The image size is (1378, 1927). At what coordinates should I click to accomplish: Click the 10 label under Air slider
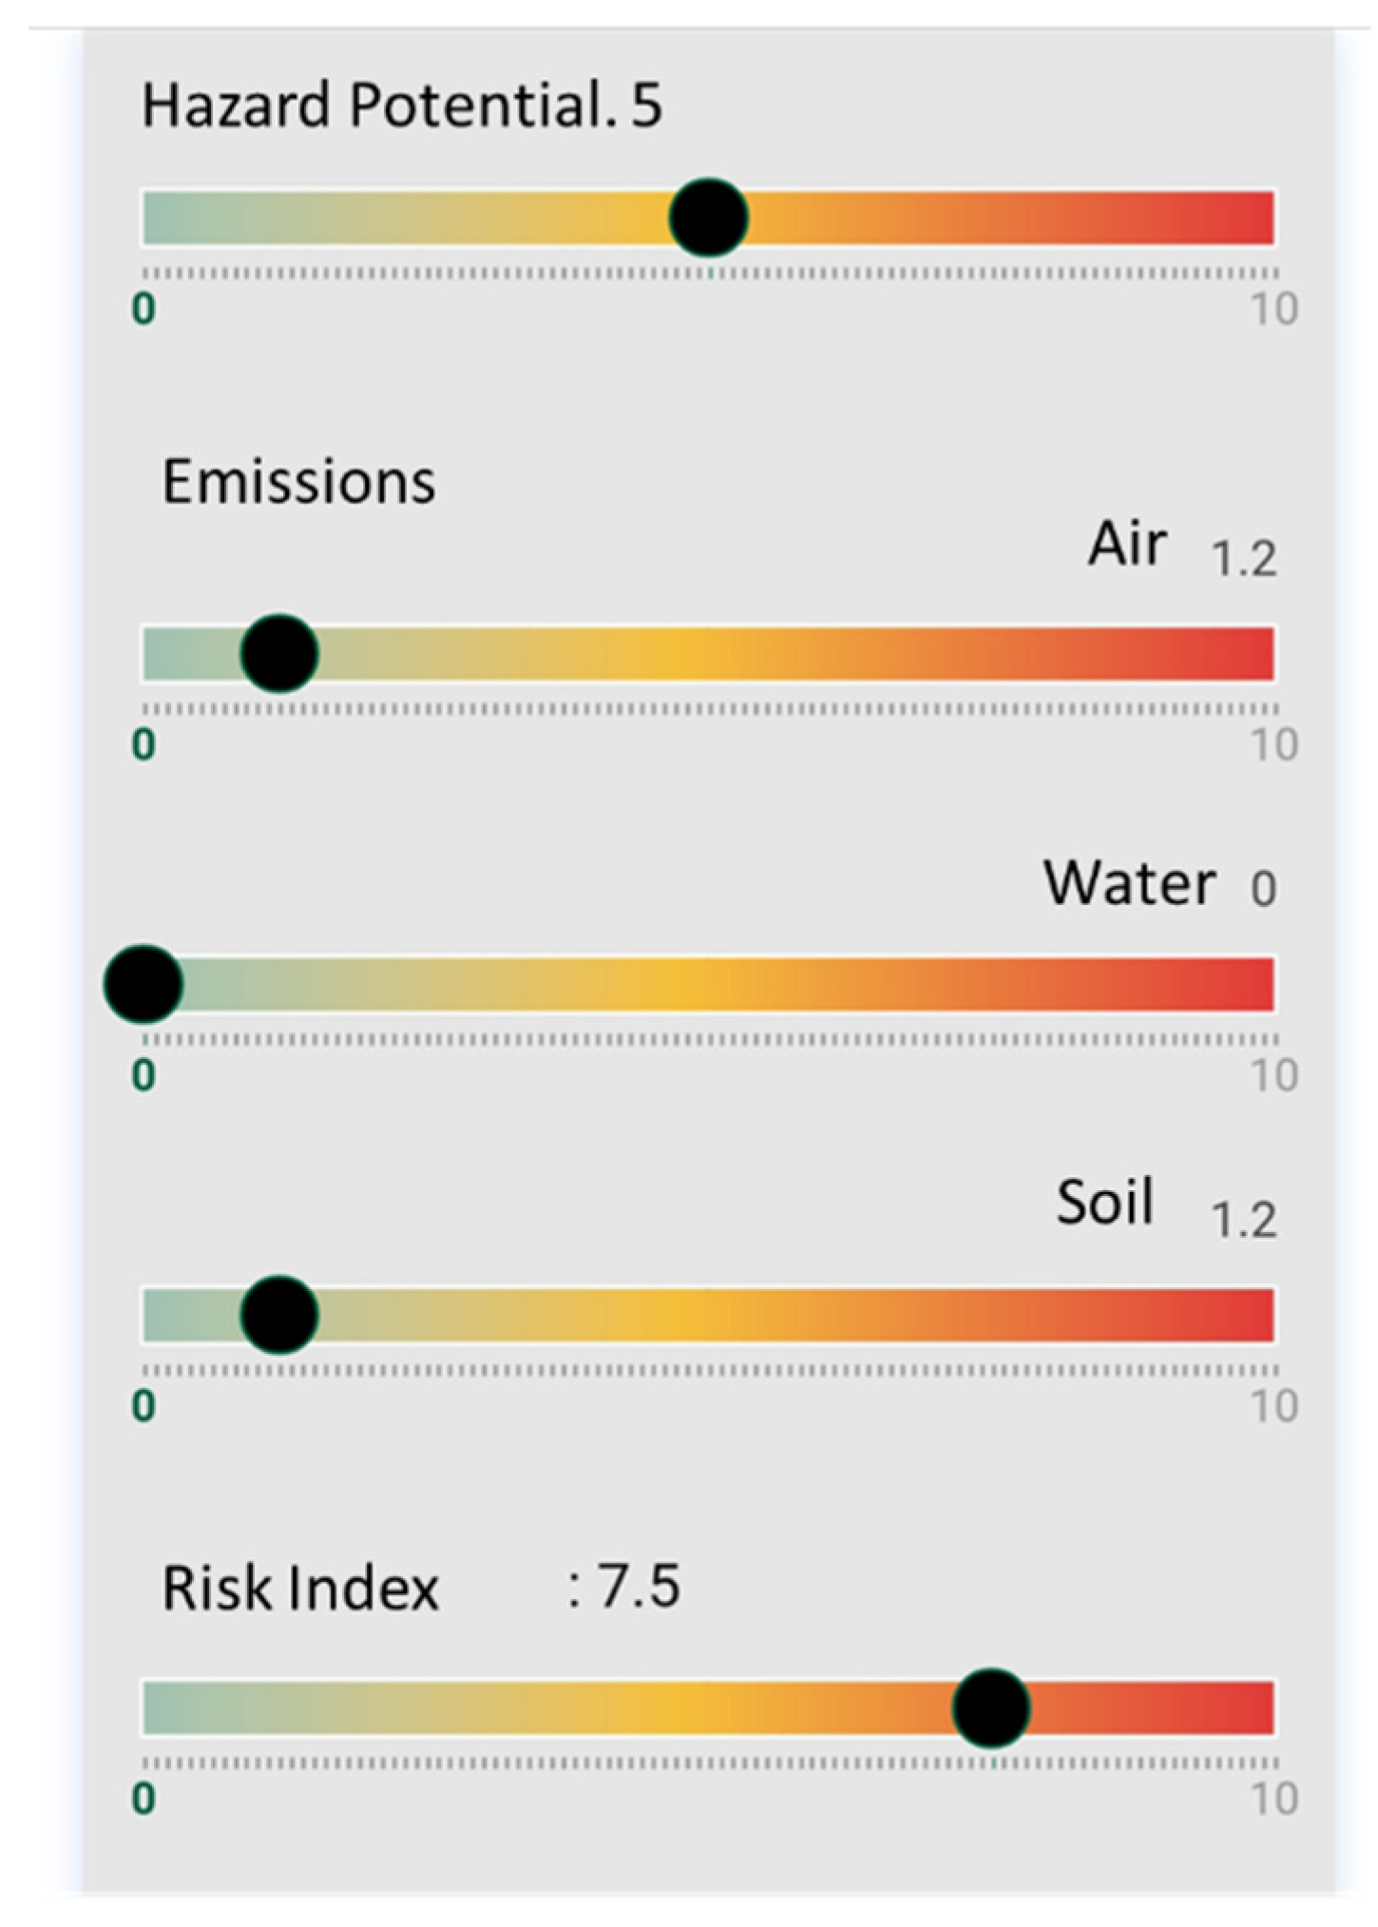pos(1273,744)
